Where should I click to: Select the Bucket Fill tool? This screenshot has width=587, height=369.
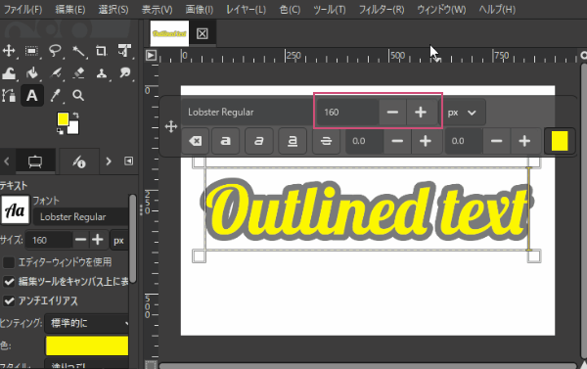click(32, 73)
